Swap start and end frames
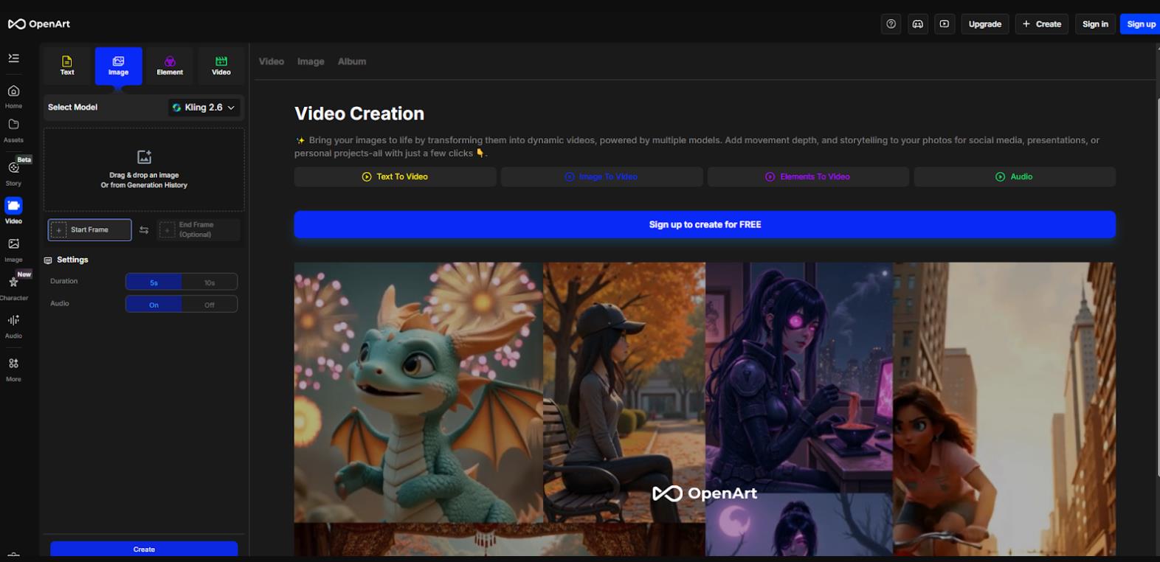The height and width of the screenshot is (562, 1160). point(144,230)
